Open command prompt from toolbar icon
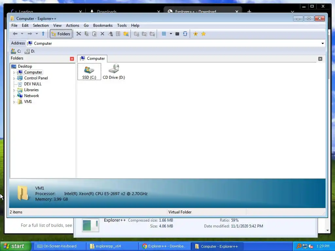Viewport: 335px width, 251px height. pyautogui.click(x=177, y=34)
